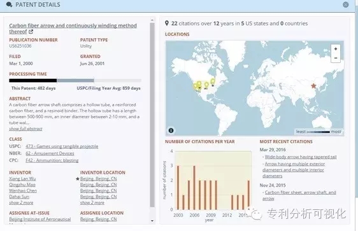Click the 2003 bar in the citations chart
Screen dimensions: 358x231
[178, 188]
